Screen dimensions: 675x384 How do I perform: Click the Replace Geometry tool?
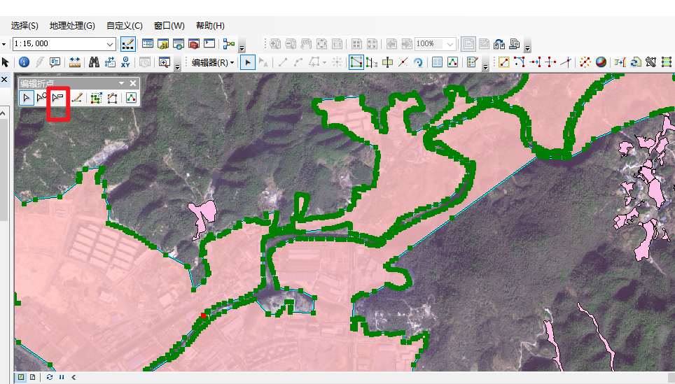pyautogui.click(x=635, y=62)
